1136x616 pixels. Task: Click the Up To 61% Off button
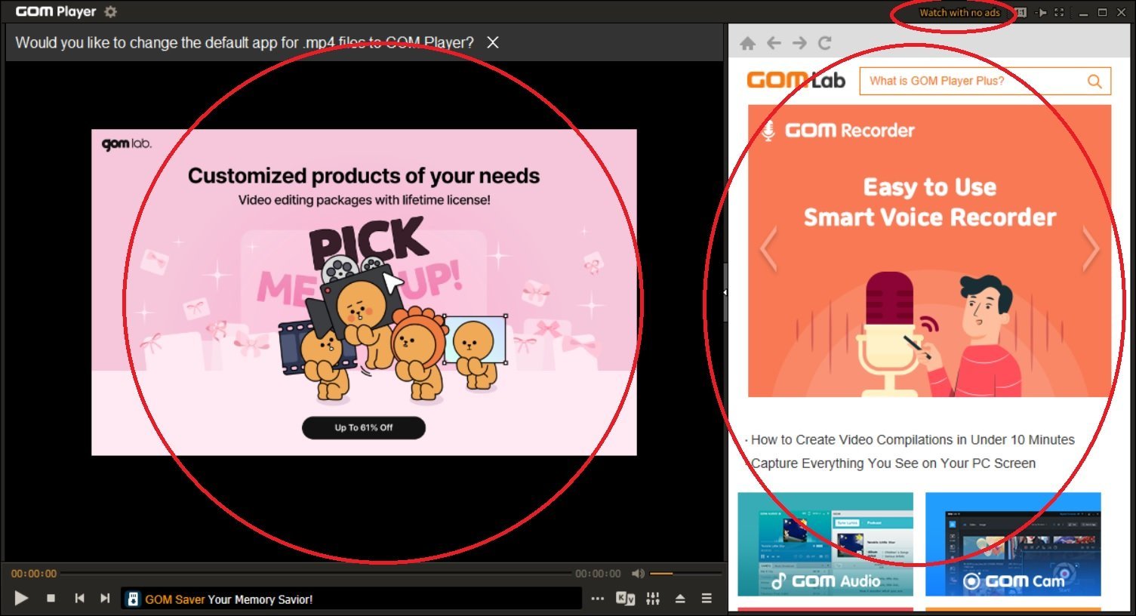[x=364, y=427]
